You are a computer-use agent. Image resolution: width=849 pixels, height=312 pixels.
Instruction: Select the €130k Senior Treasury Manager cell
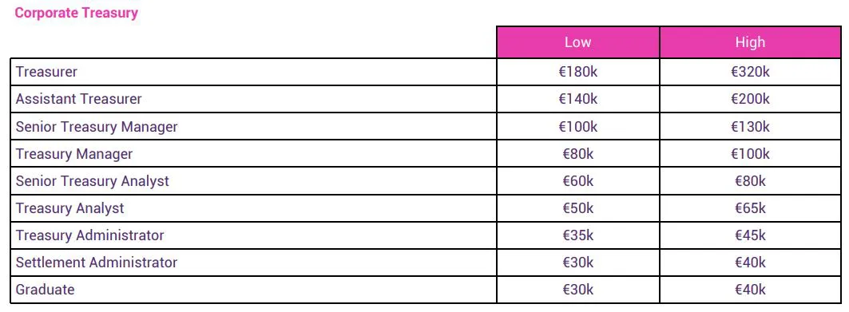point(750,127)
